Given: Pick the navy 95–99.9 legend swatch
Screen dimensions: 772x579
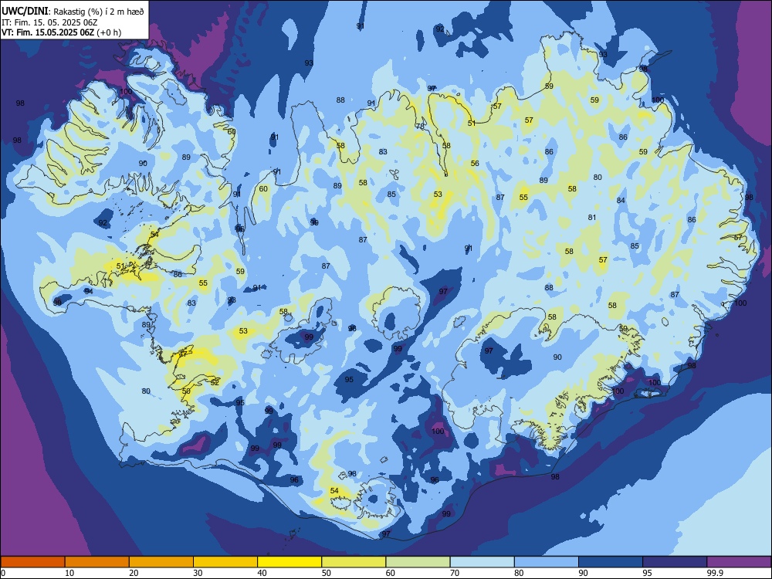Looking at the screenshot, I should coord(675,562).
